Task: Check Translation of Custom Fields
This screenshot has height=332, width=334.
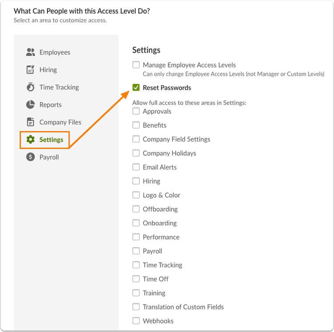Action: click(x=136, y=307)
